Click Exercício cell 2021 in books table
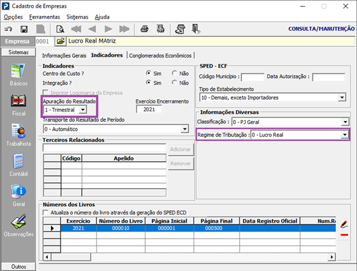Screen dimensions: 357x271 pos(79,228)
